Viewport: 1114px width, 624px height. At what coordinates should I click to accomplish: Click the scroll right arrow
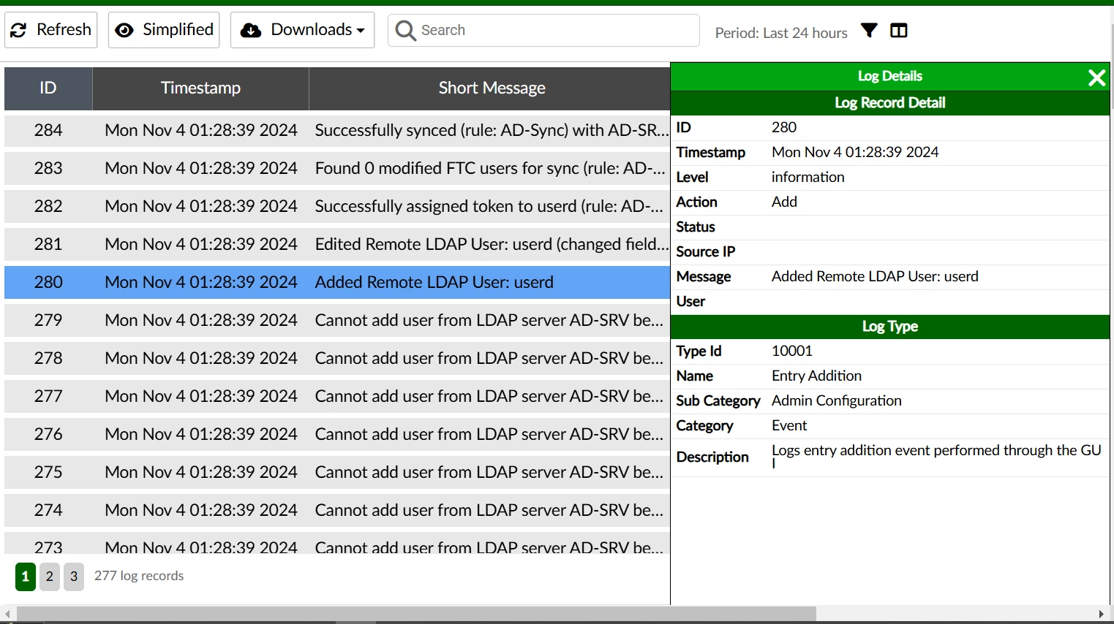coord(1102,614)
